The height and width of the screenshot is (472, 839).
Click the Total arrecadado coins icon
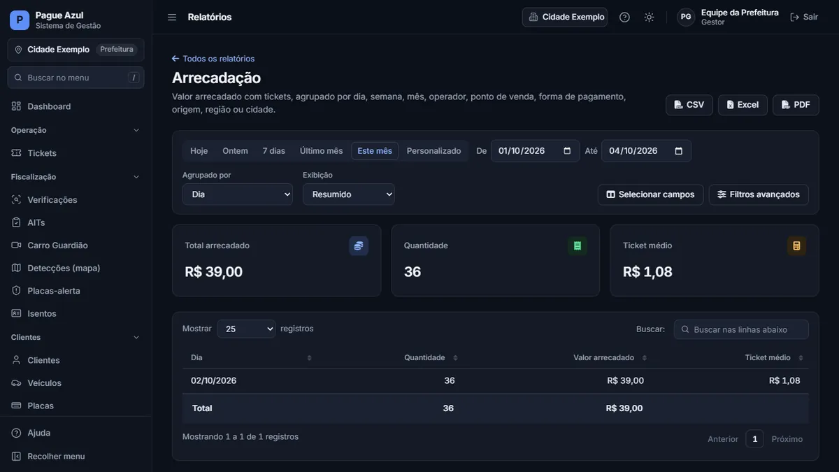(x=359, y=245)
